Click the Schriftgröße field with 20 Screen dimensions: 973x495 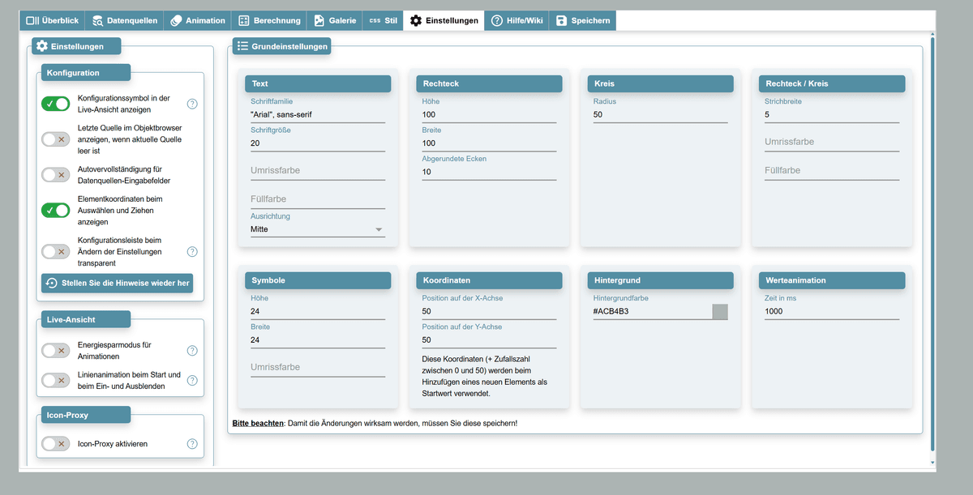318,143
